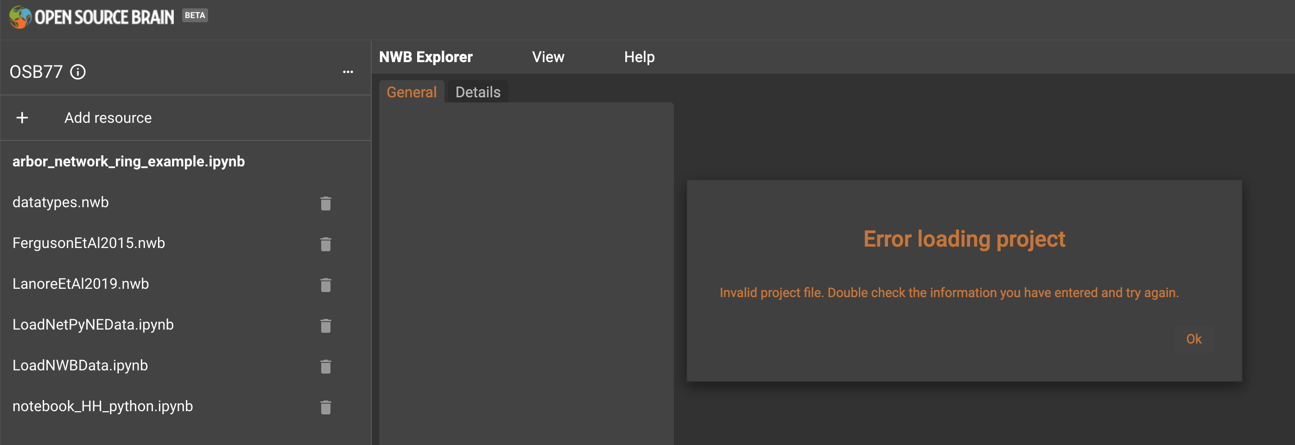
Task: Click the Add resource button
Action: (108, 118)
